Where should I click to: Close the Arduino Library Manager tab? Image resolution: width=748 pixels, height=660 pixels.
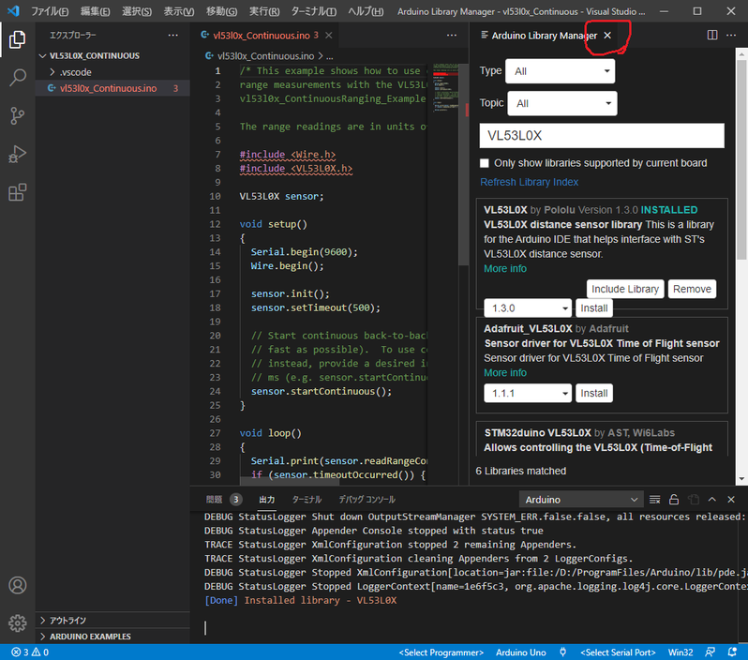pos(607,36)
